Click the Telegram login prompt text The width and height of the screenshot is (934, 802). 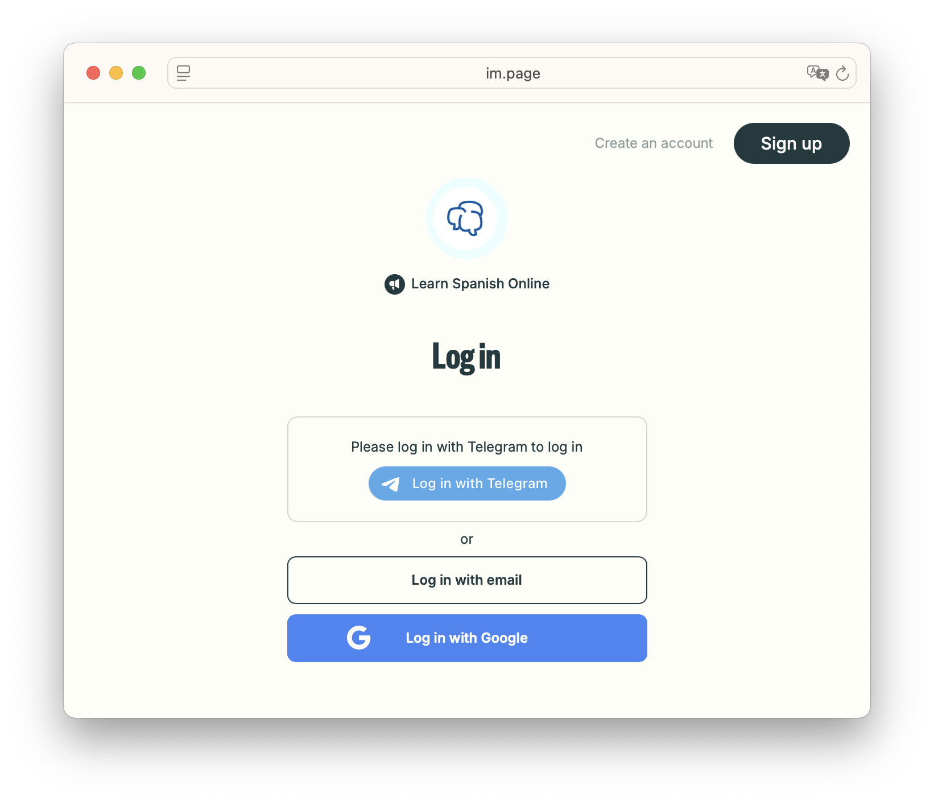[467, 447]
